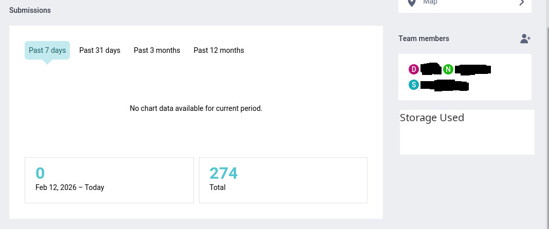This screenshot has width=549, height=229.
Task: Click the 0 submissions count box
Action: [x=109, y=180]
